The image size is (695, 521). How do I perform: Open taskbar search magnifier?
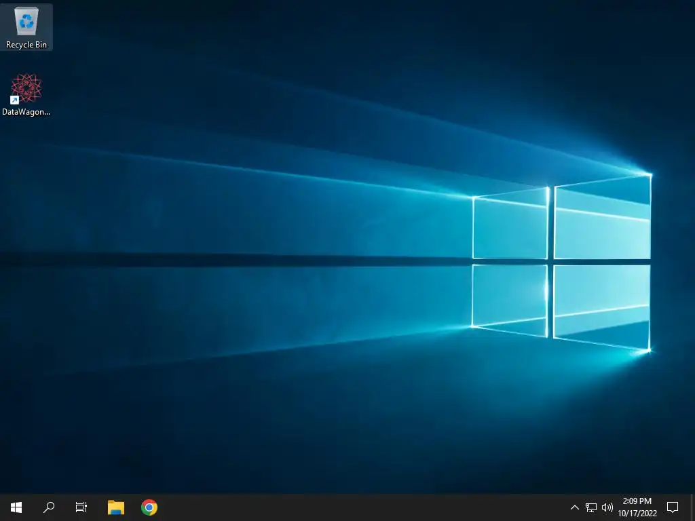pos(49,507)
